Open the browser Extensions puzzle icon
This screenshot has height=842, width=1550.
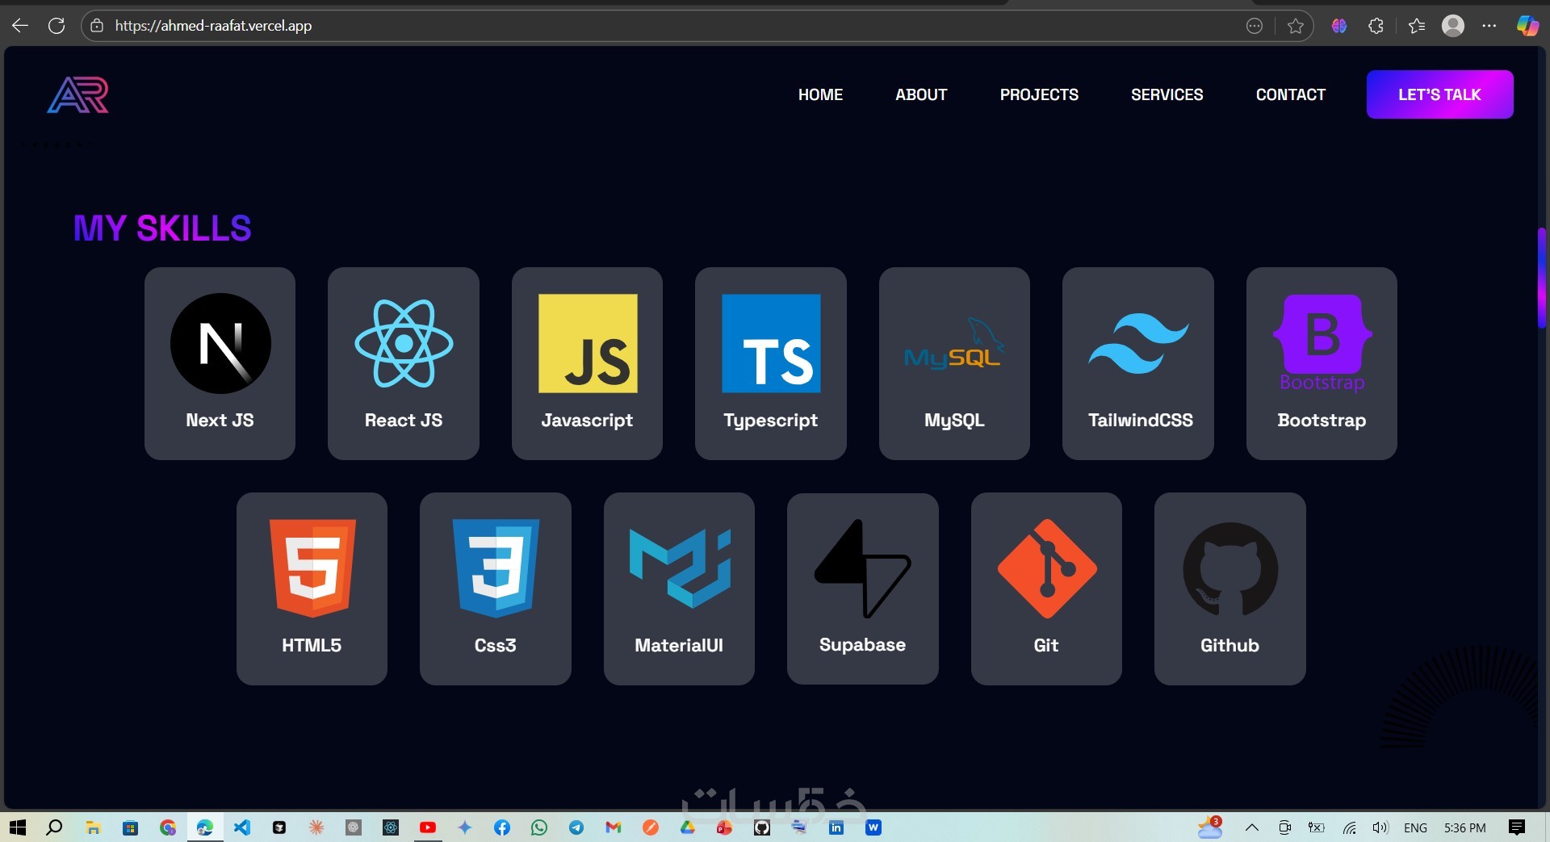pyautogui.click(x=1376, y=26)
